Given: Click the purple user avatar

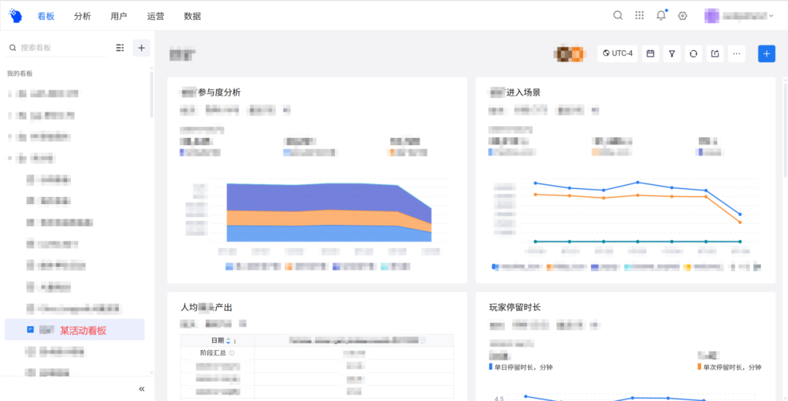Looking at the screenshot, I should pyautogui.click(x=711, y=15).
